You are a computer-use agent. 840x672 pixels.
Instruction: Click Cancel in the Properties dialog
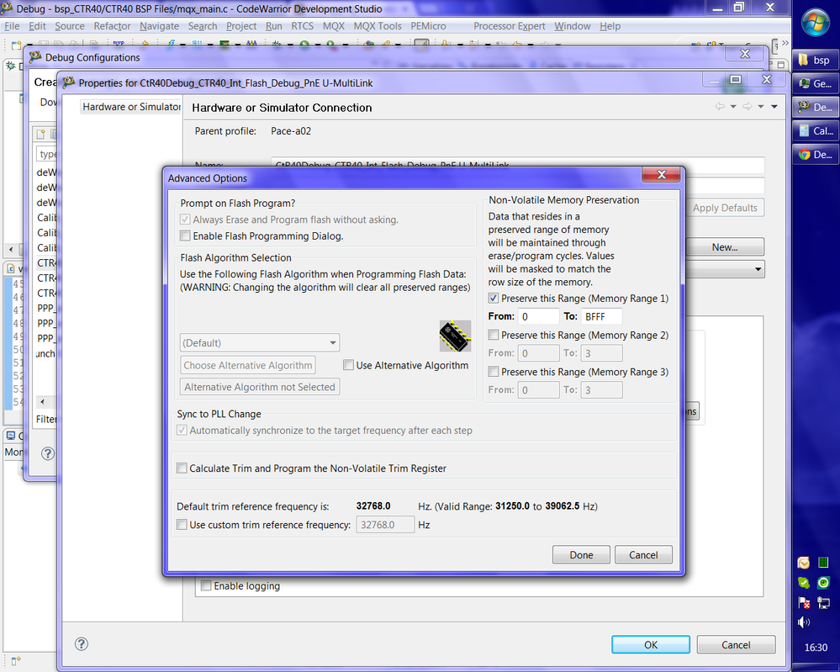(736, 645)
